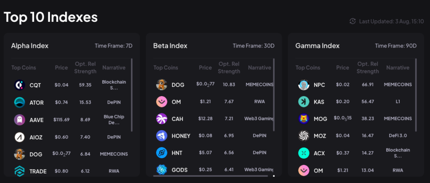430x183 pixels.
Task: Open the Alpha Index Time Frame 7D selector
Action: coord(113,46)
